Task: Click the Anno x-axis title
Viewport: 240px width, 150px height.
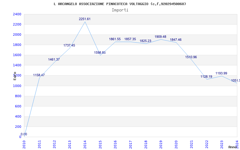Action: [x=233, y=147]
